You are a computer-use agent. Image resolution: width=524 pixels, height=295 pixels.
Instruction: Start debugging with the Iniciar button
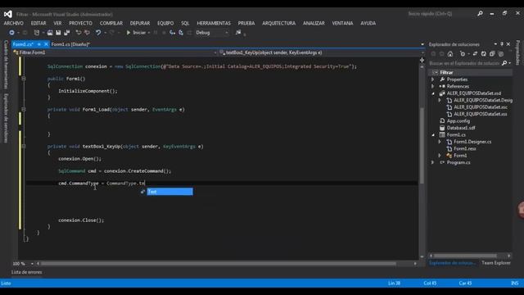(x=137, y=33)
